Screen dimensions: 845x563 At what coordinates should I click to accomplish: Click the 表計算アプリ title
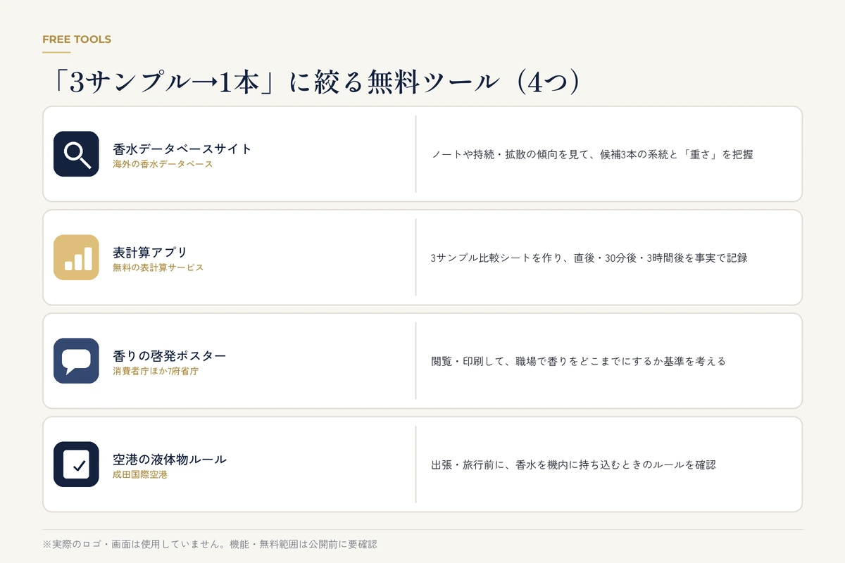[150, 252]
